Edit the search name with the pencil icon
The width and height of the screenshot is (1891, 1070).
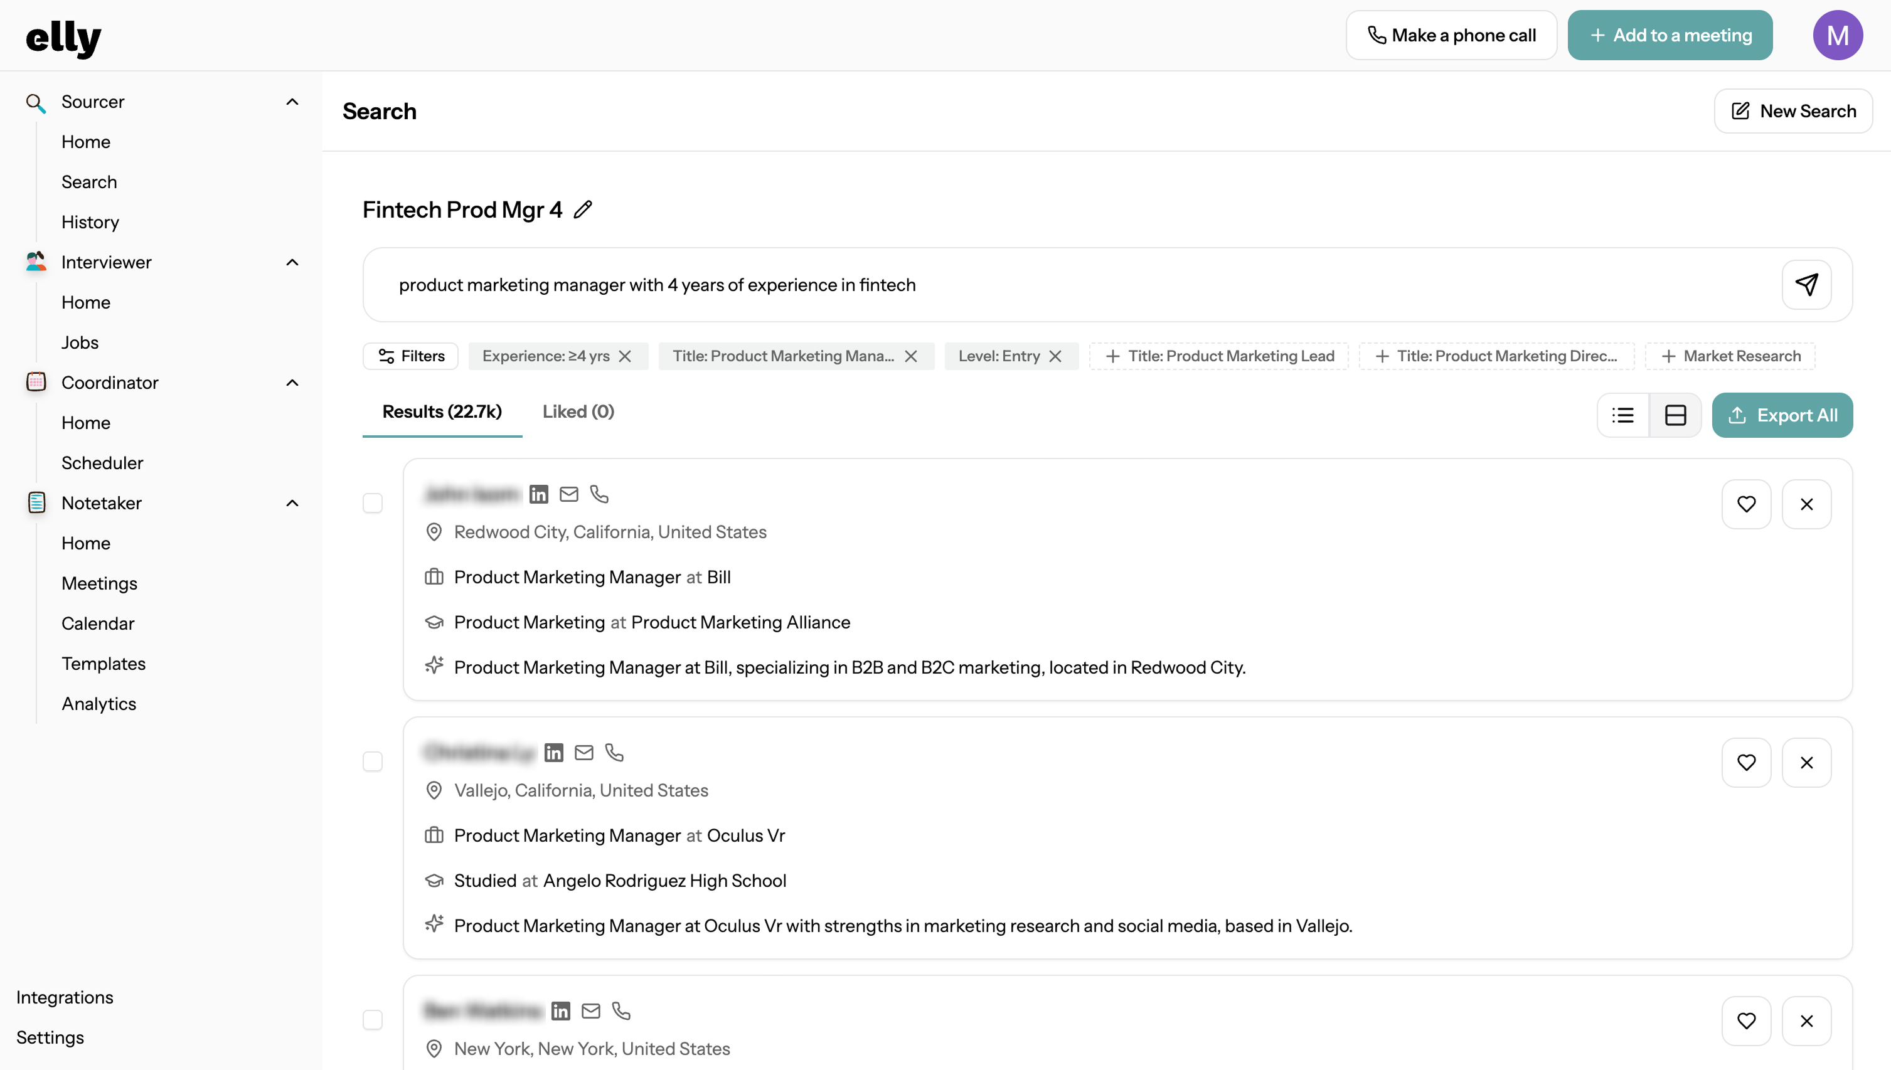[583, 209]
